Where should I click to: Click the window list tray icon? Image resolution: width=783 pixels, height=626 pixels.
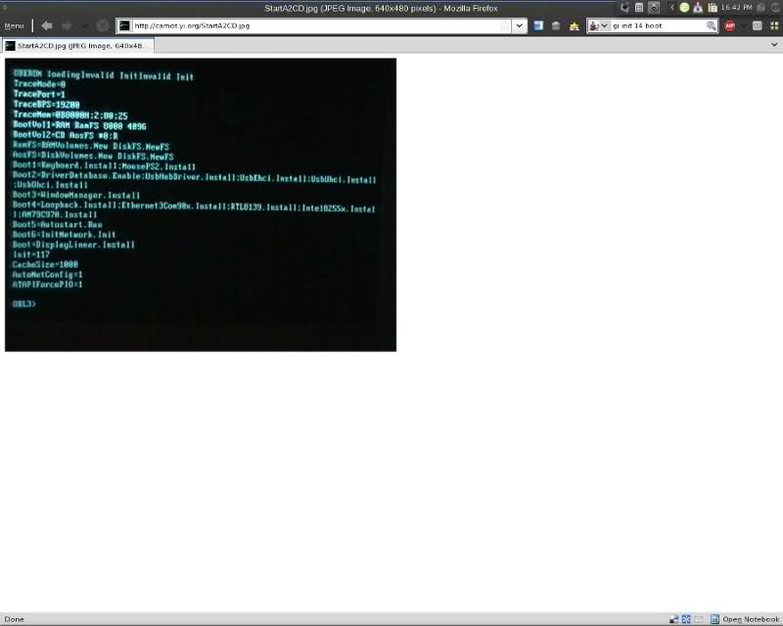pyautogui.click(x=639, y=8)
